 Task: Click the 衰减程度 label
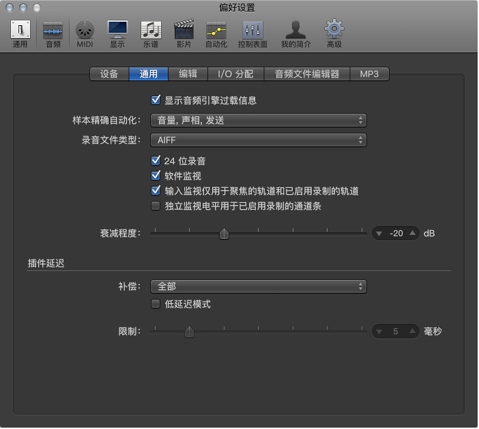click(120, 234)
